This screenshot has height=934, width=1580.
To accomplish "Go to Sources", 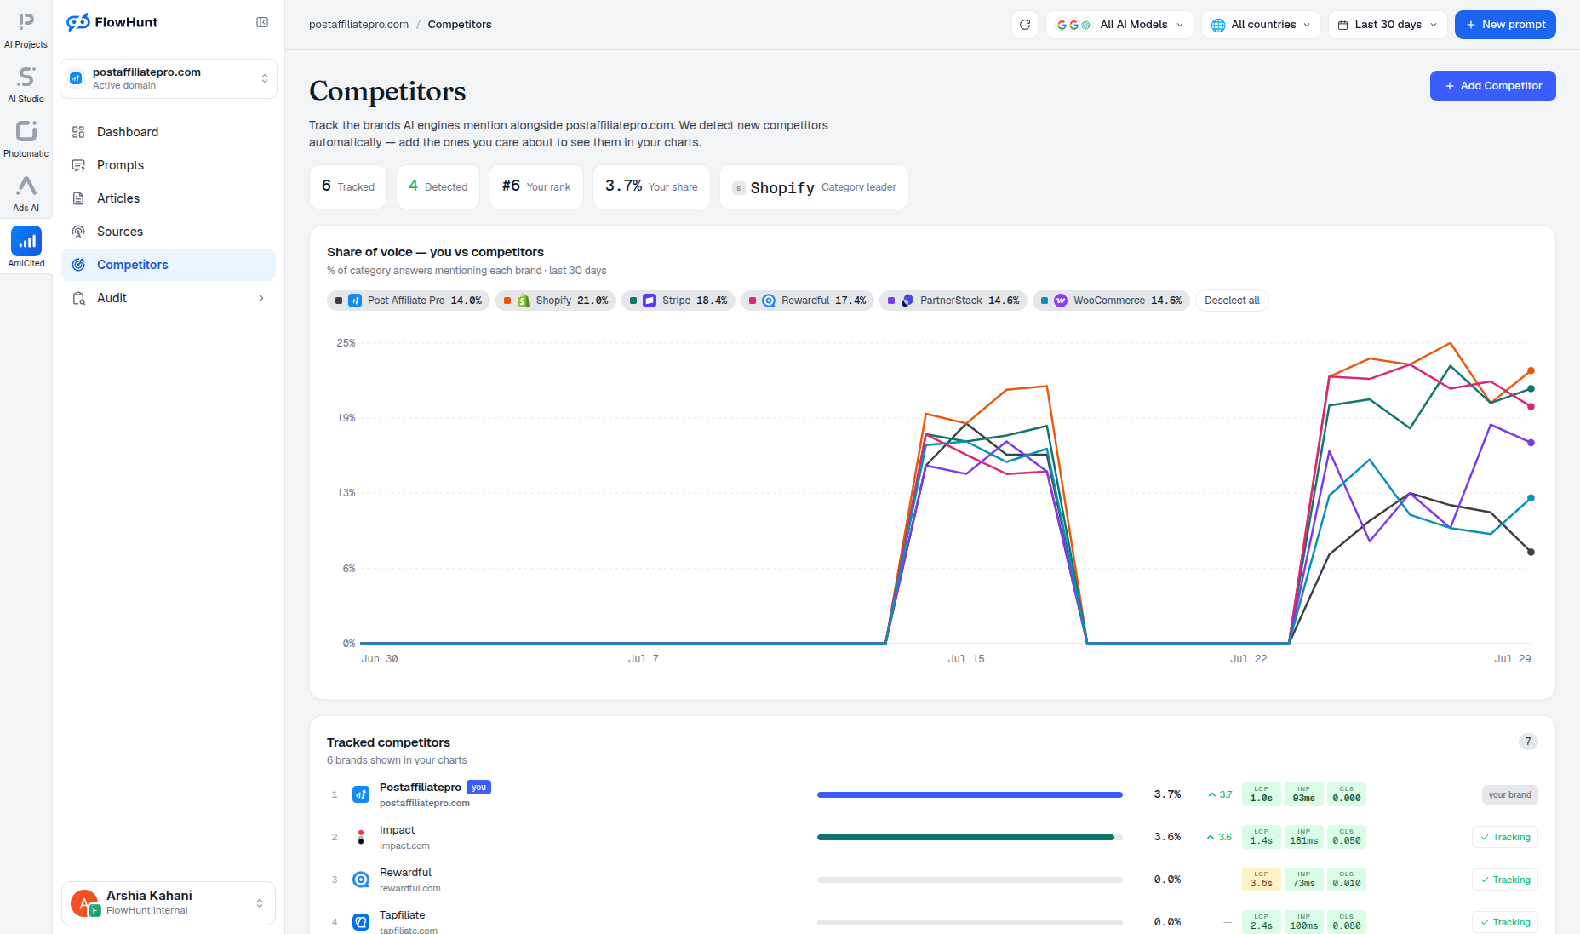I will [169, 232].
